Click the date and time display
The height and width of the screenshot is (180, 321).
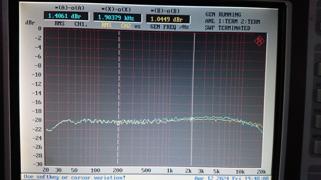point(232,178)
